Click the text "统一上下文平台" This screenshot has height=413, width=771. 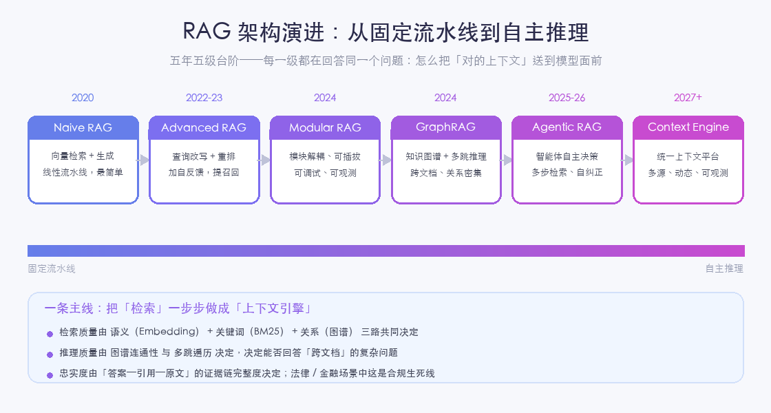pyautogui.click(x=688, y=156)
